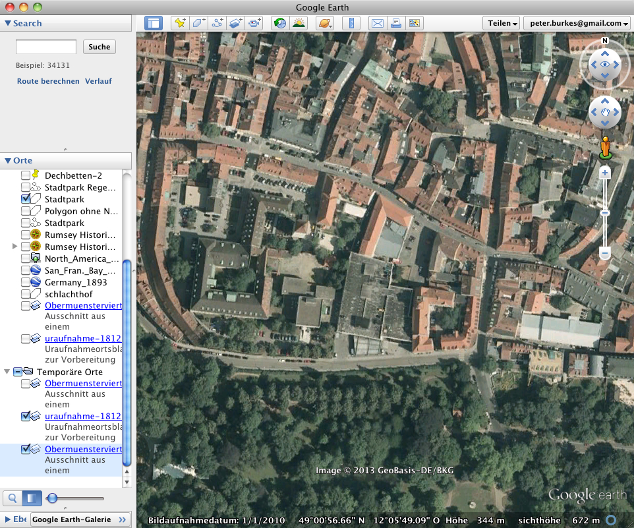Click the Orte list scroll-up arrow
Image resolution: width=634 pixels, height=528 pixels.
[127, 471]
